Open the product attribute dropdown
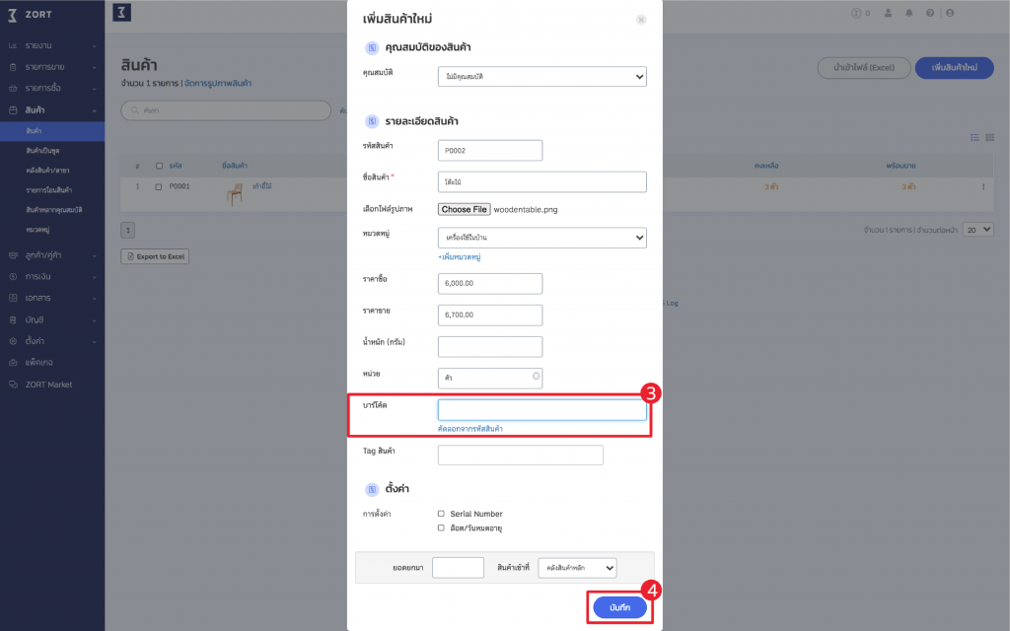This screenshot has height=631, width=1010. click(x=542, y=77)
